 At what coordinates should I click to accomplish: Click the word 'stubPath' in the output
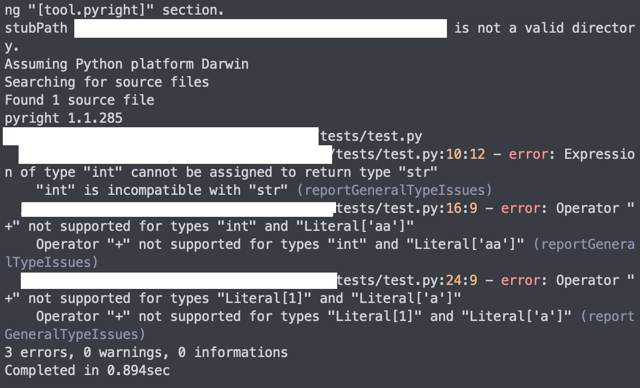(36, 28)
